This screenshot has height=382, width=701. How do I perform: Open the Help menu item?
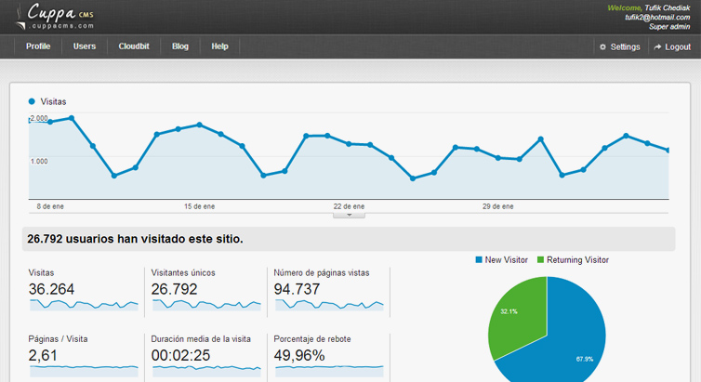point(219,46)
